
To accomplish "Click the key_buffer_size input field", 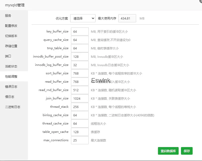I will tap(80, 32).
